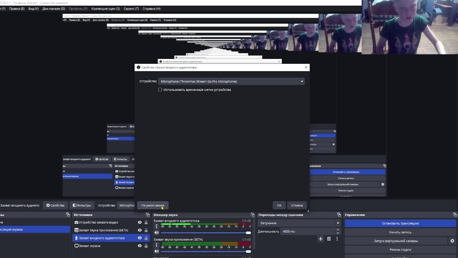Close the Свойства dialog with the X
This screenshot has width=458, height=258.
click(x=306, y=67)
